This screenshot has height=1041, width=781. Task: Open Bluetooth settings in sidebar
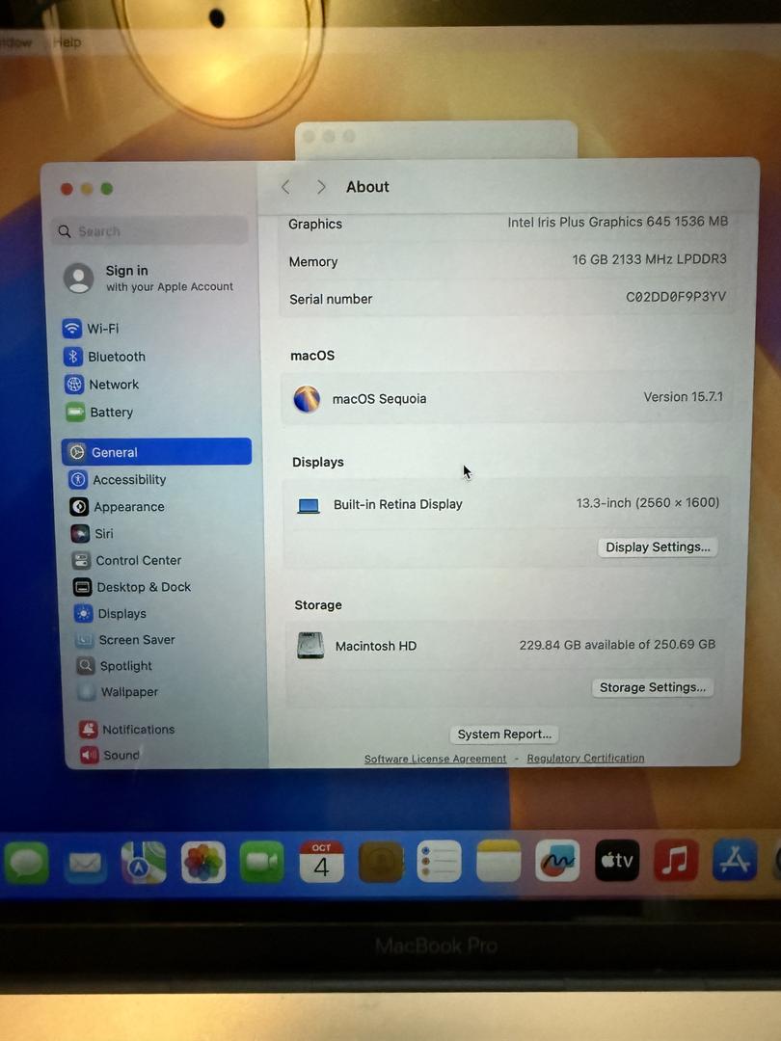coord(104,357)
